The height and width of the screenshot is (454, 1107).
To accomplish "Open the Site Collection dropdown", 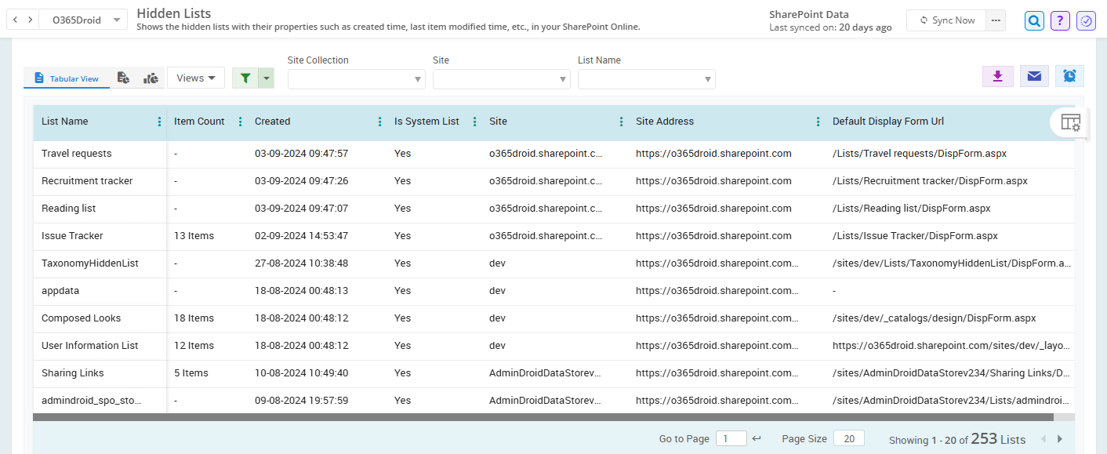I will 356,79.
